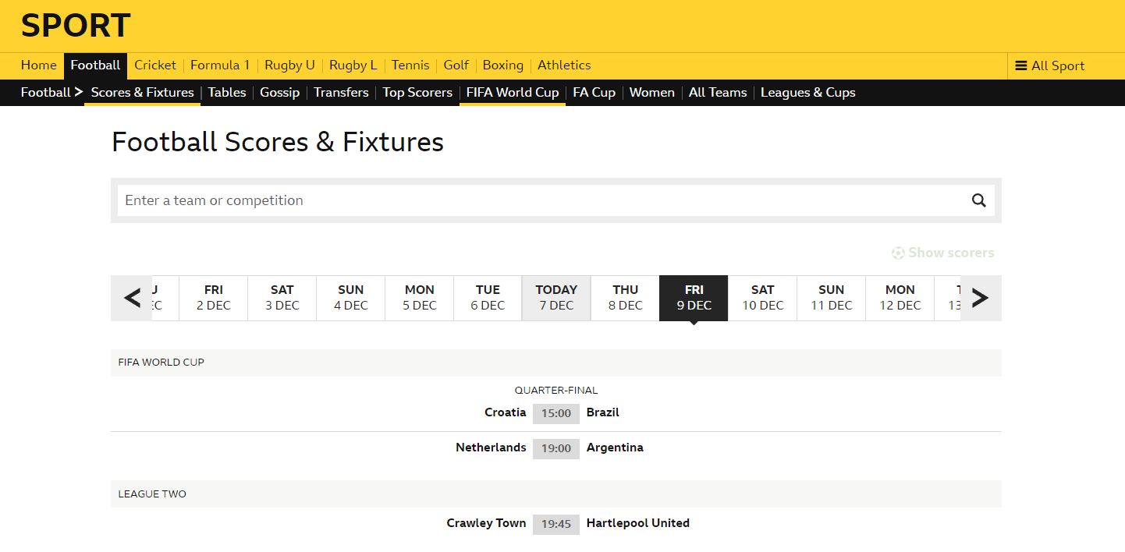Open the Leagues & Cups page
This screenshot has height=552, width=1125.
(x=808, y=92)
